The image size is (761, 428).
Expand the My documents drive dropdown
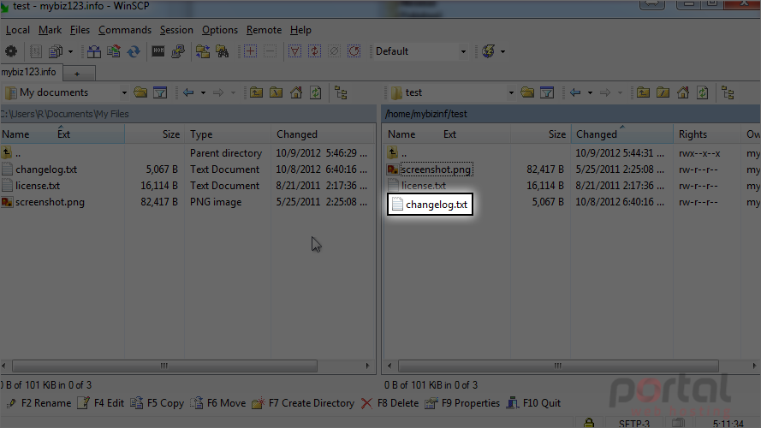point(124,92)
